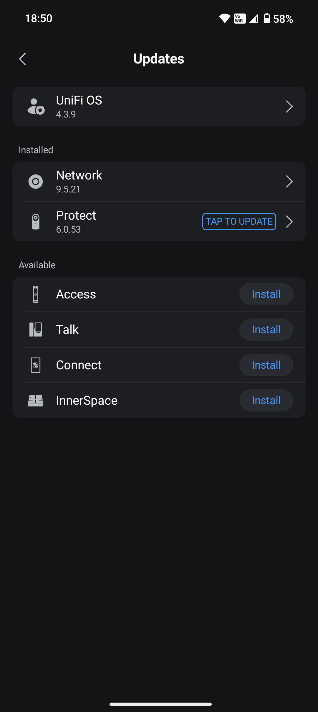The width and height of the screenshot is (318, 712).
Task: Tap the InnerSpace floor plan icon
Action: pyautogui.click(x=36, y=401)
